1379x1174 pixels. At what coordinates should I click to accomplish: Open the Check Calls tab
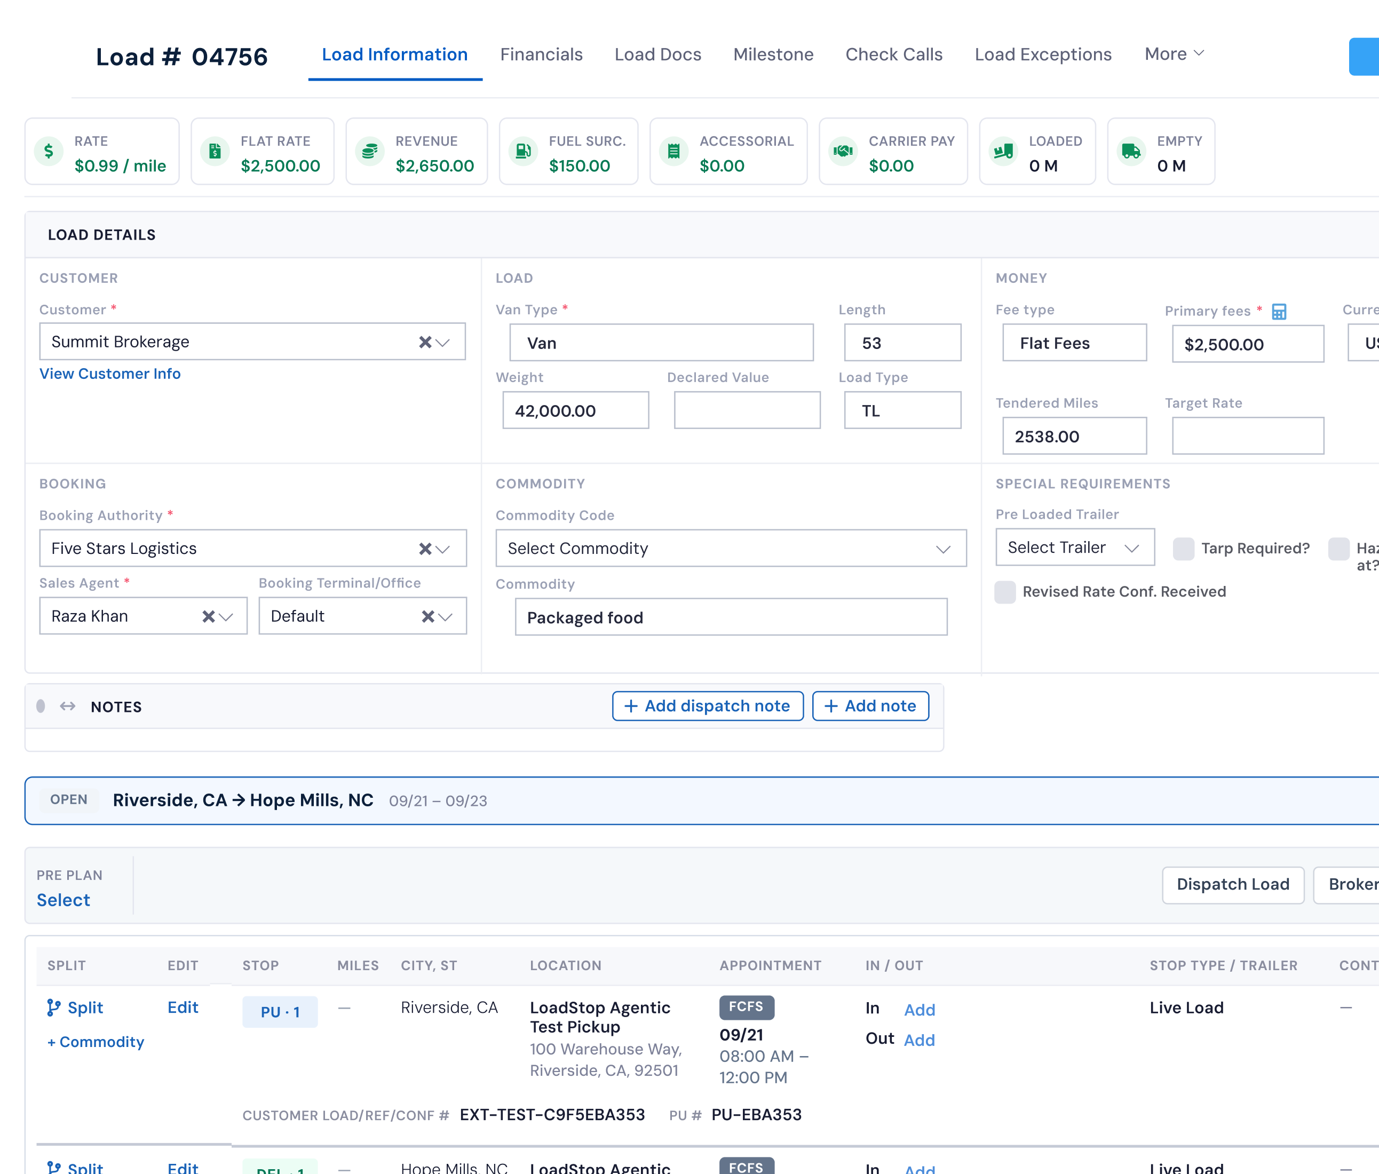point(894,54)
